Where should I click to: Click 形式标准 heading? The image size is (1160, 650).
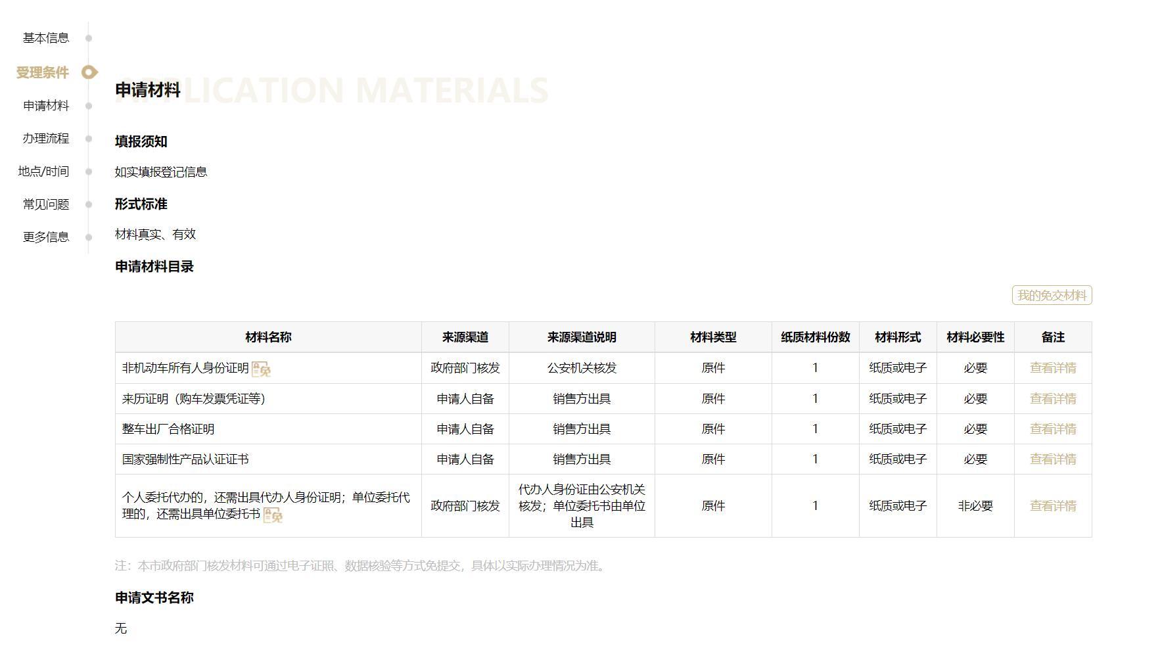pos(141,204)
